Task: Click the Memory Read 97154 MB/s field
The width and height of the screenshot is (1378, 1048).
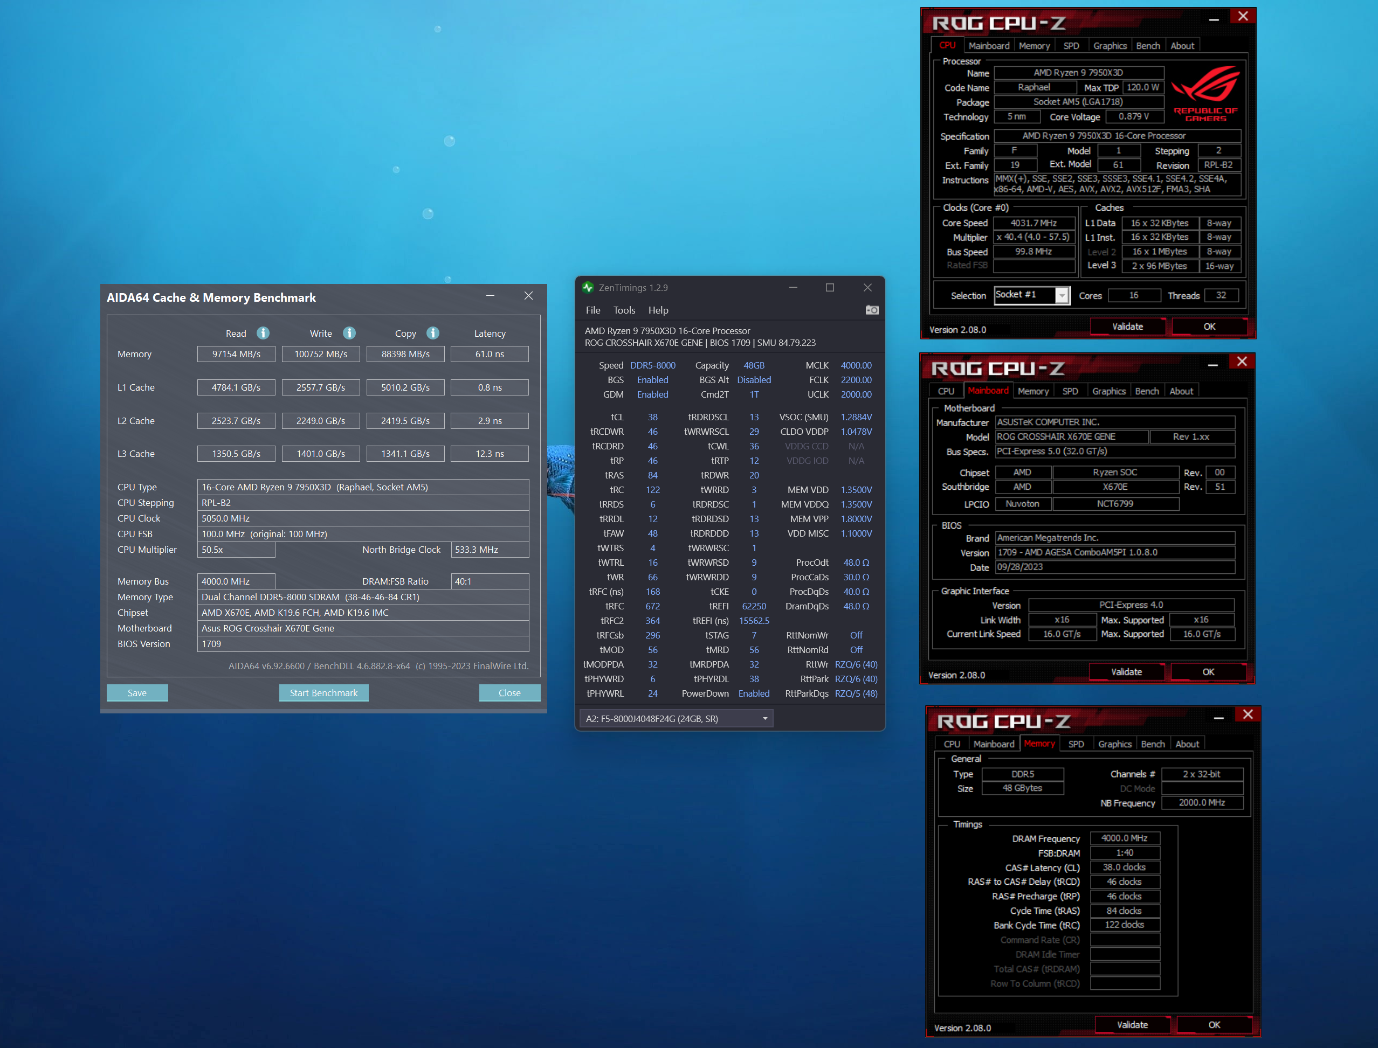Action: click(236, 353)
